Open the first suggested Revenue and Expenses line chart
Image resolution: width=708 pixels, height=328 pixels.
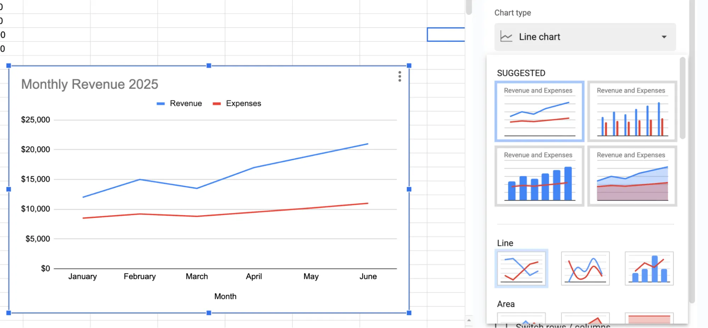click(539, 111)
